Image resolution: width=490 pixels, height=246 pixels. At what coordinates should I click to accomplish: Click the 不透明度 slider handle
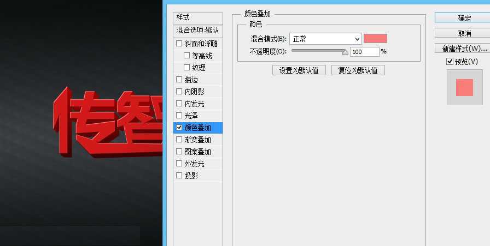coord(345,52)
